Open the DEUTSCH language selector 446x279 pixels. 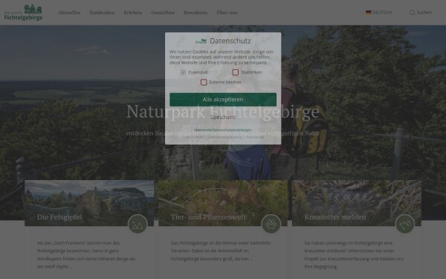(x=379, y=13)
